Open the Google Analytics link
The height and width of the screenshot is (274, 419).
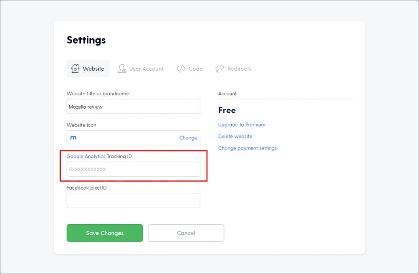[86, 156]
